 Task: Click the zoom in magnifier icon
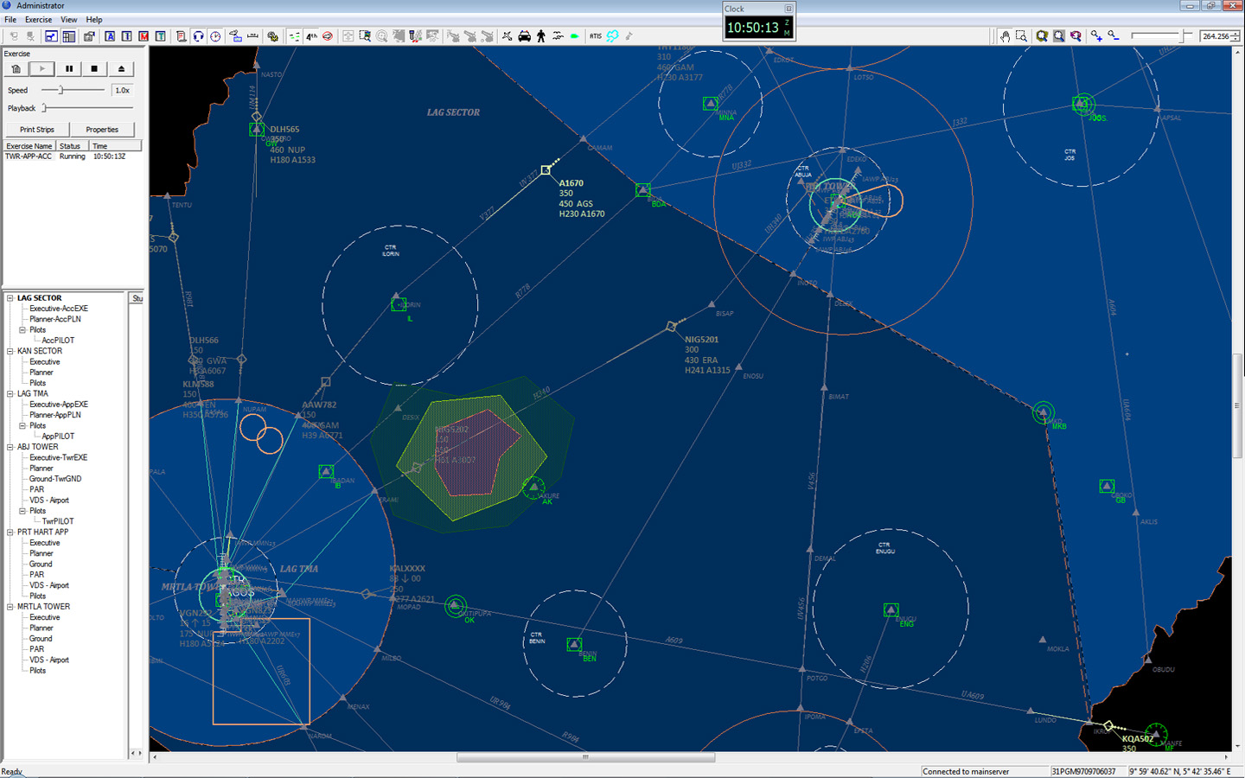[1096, 36]
